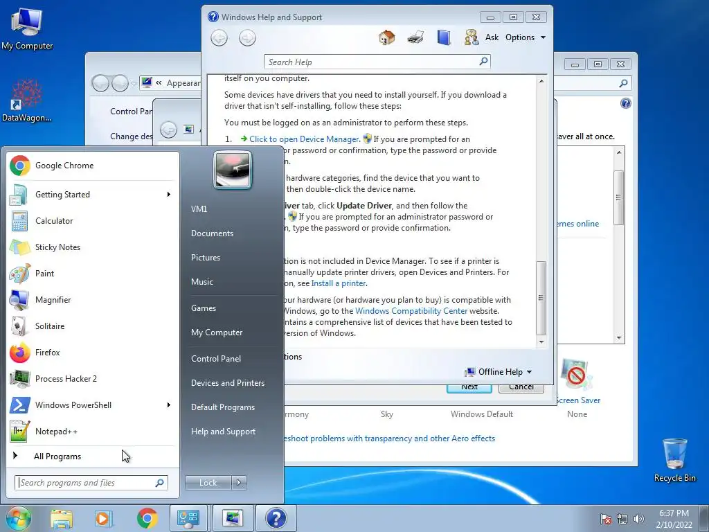Image resolution: width=709 pixels, height=532 pixels.
Task: Follow Install a printer link
Action: (339, 283)
